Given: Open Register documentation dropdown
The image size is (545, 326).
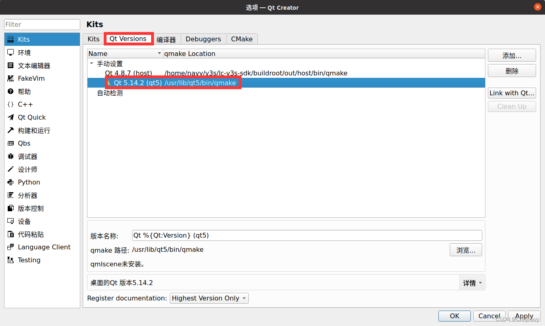Looking at the screenshot, I should (209, 298).
